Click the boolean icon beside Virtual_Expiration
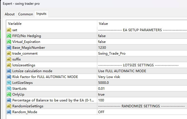The image size is (187, 119). (x=9, y=42)
